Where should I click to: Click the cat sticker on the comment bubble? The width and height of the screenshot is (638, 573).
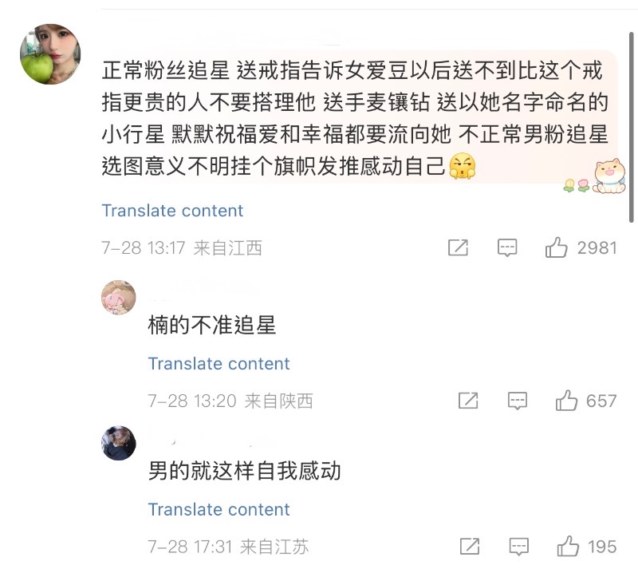pyautogui.click(x=609, y=176)
